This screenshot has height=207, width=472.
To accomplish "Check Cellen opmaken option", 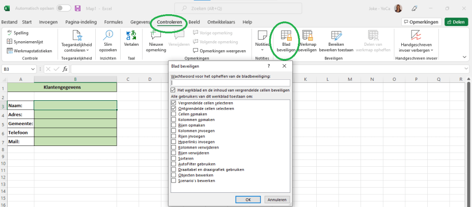I will pos(174,114).
